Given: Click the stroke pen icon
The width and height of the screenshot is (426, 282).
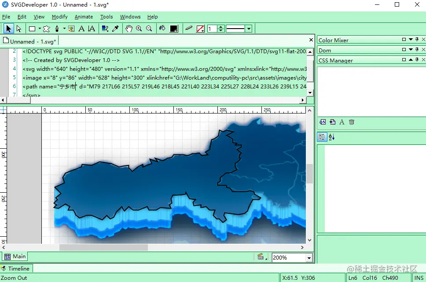Looking at the screenshot, I should tap(189, 28).
